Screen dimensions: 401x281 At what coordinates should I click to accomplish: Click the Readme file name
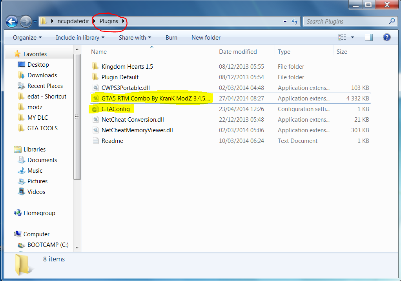(112, 140)
